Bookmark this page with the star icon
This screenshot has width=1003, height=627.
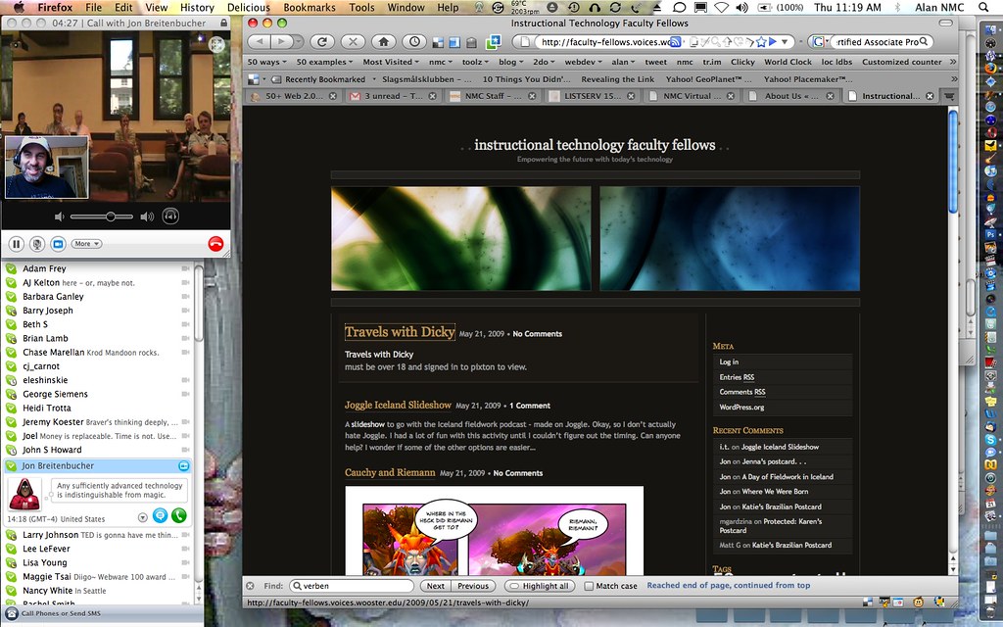(x=761, y=42)
